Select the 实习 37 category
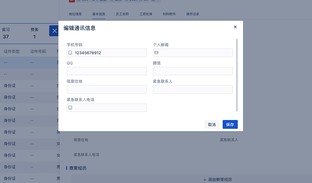Viewport: 312px width, 183px height. [x=6, y=33]
